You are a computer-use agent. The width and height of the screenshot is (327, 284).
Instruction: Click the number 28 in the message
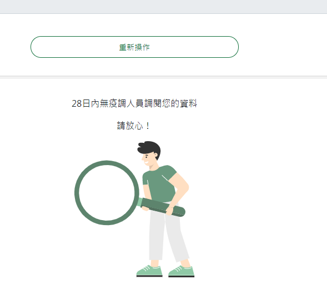pyautogui.click(x=77, y=103)
